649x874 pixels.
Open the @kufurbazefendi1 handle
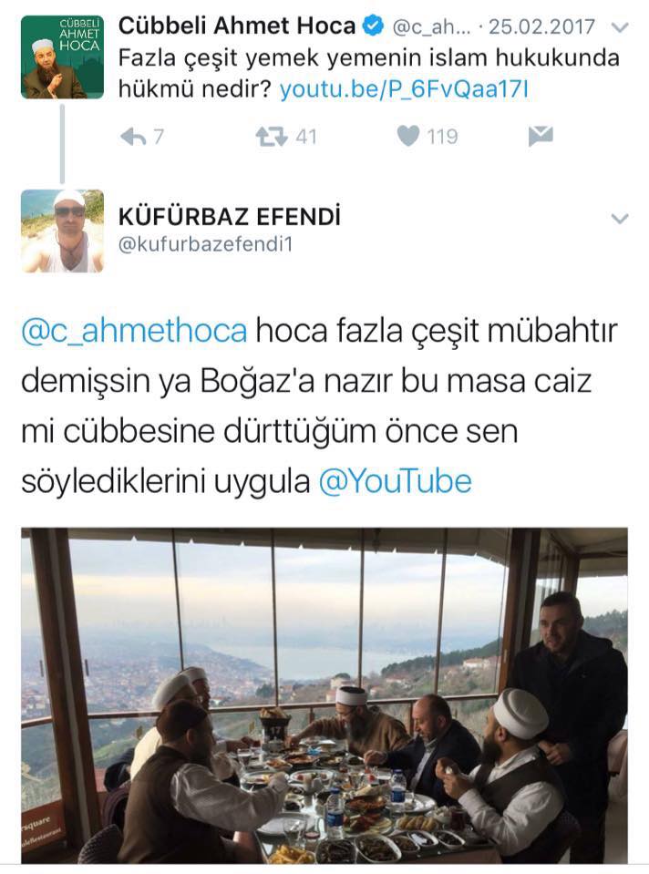pyautogui.click(x=205, y=244)
